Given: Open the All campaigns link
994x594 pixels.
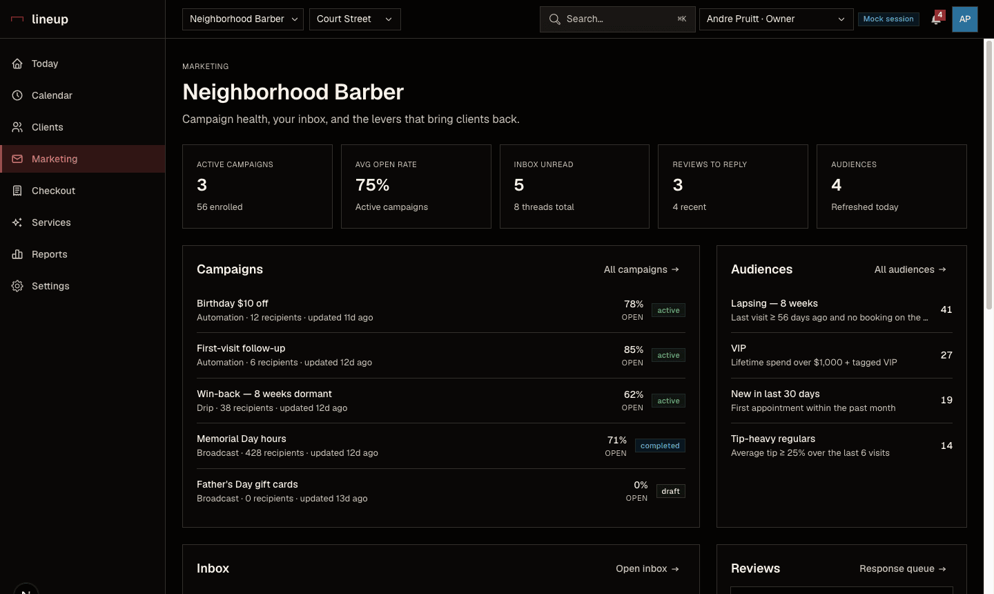Looking at the screenshot, I should pos(641,269).
